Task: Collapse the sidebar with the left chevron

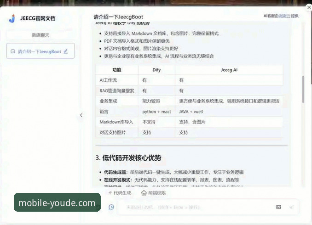Action: [x=81, y=115]
